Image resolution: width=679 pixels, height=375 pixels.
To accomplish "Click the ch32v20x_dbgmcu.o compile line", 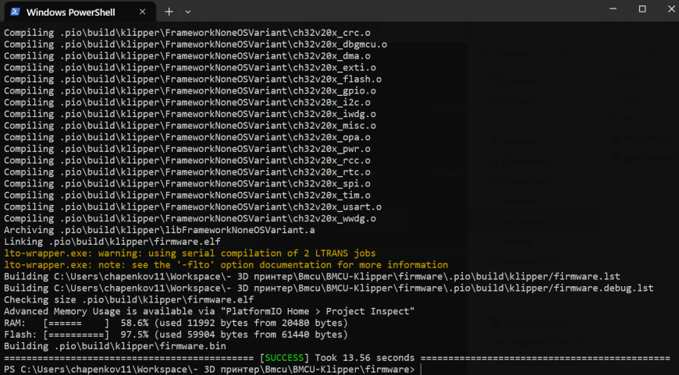I will (195, 44).
